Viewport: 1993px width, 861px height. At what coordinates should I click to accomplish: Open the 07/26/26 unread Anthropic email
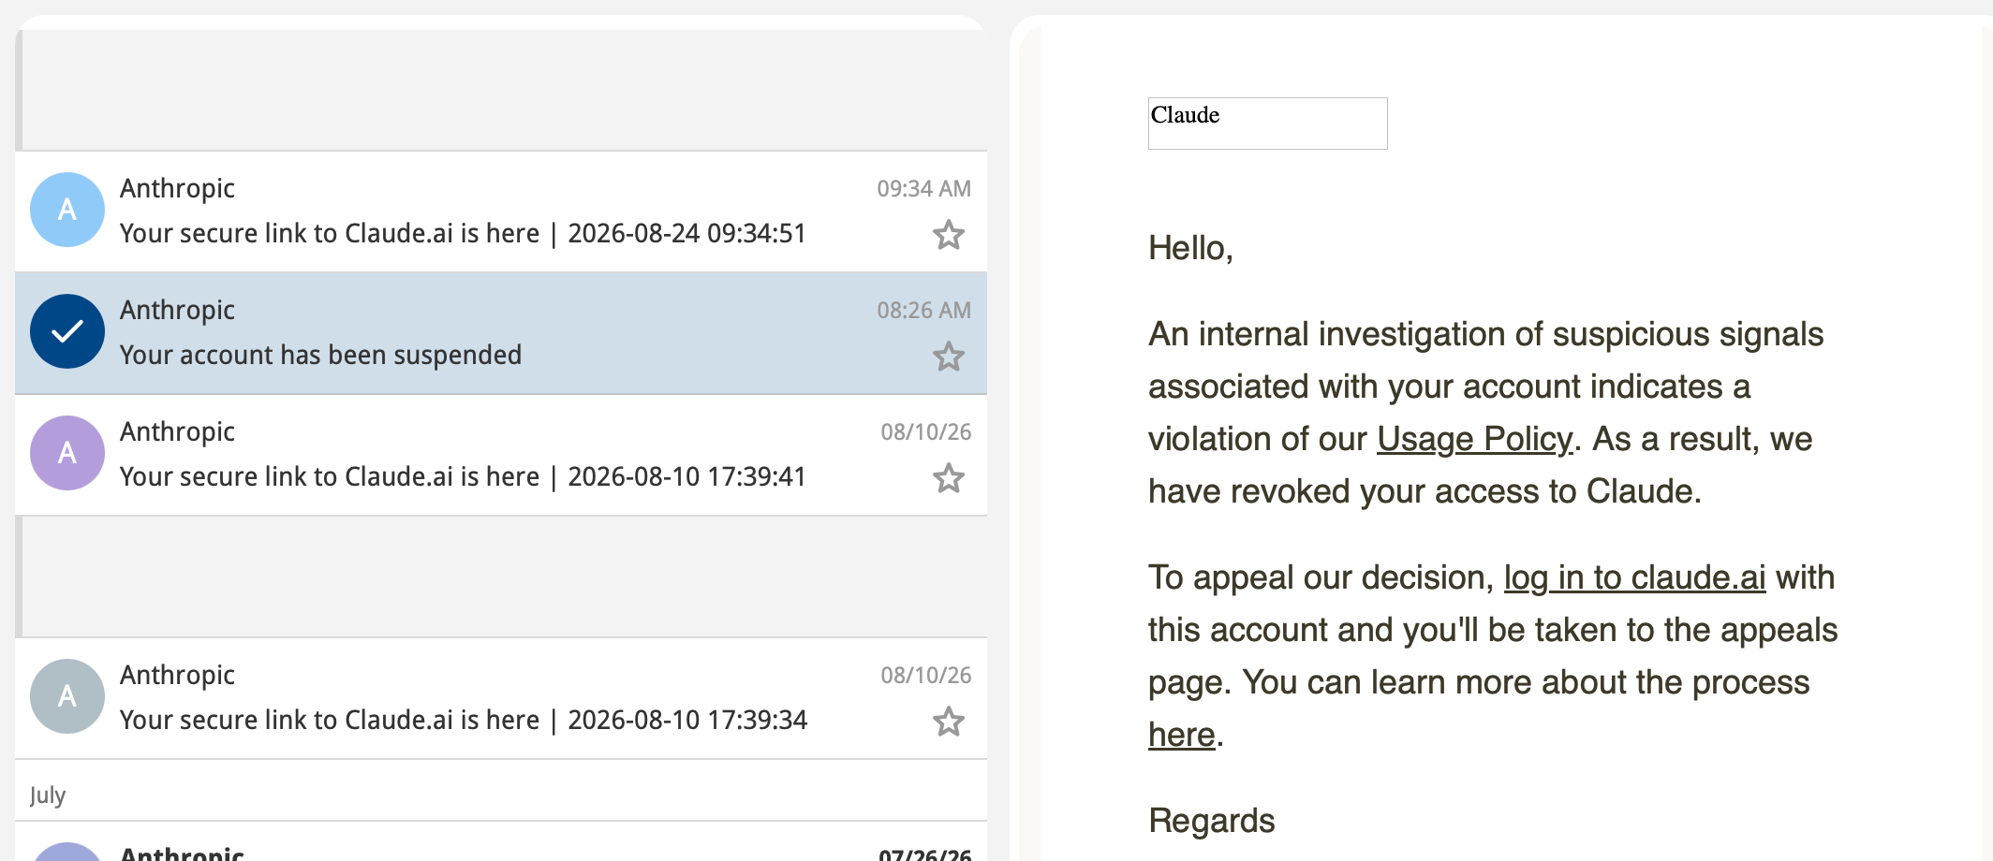point(501,842)
